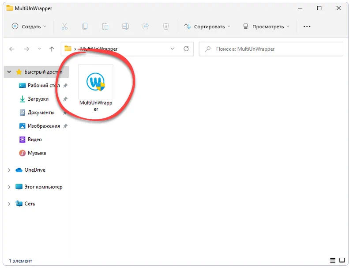Click the MultiUnWrapper path segment in address bar
The width and height of the screenshot is (353, 268).
click(99, 49)
